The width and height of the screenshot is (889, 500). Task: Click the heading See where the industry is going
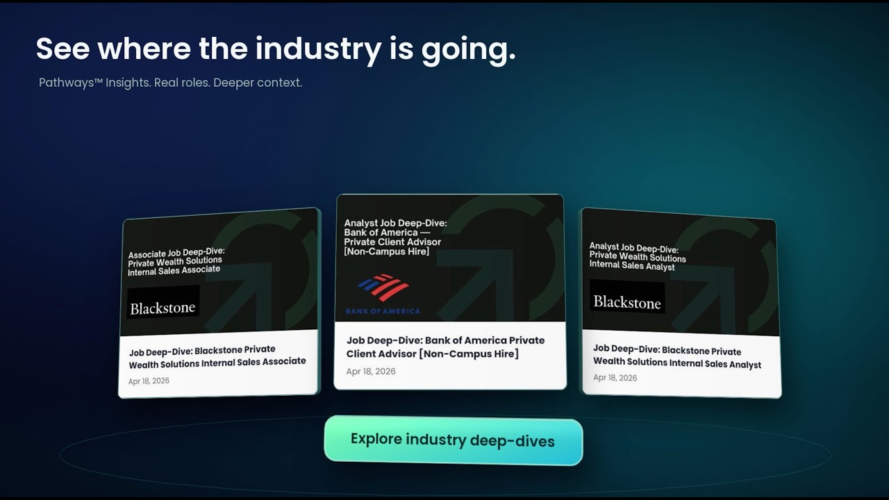pos(276,49)
